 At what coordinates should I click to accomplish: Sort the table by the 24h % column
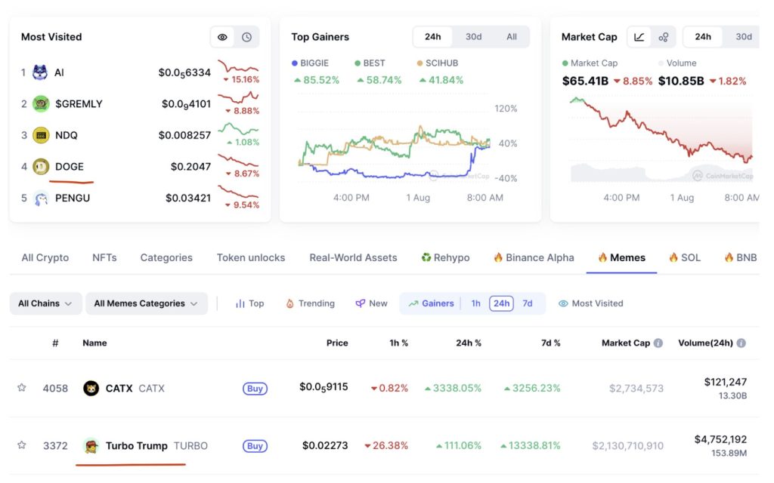(468, 343)
